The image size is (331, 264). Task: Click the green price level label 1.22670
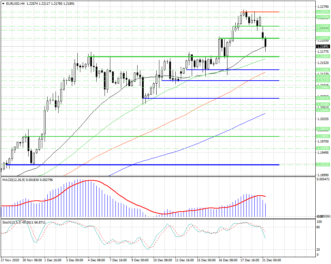click(323, 12)
